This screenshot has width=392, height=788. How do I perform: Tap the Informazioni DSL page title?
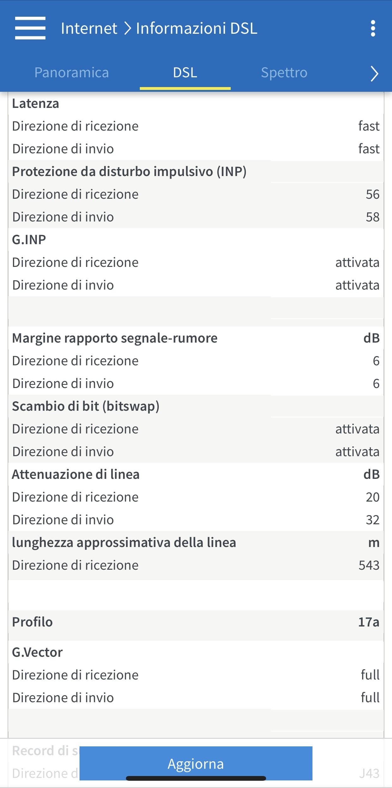(197, 28)
